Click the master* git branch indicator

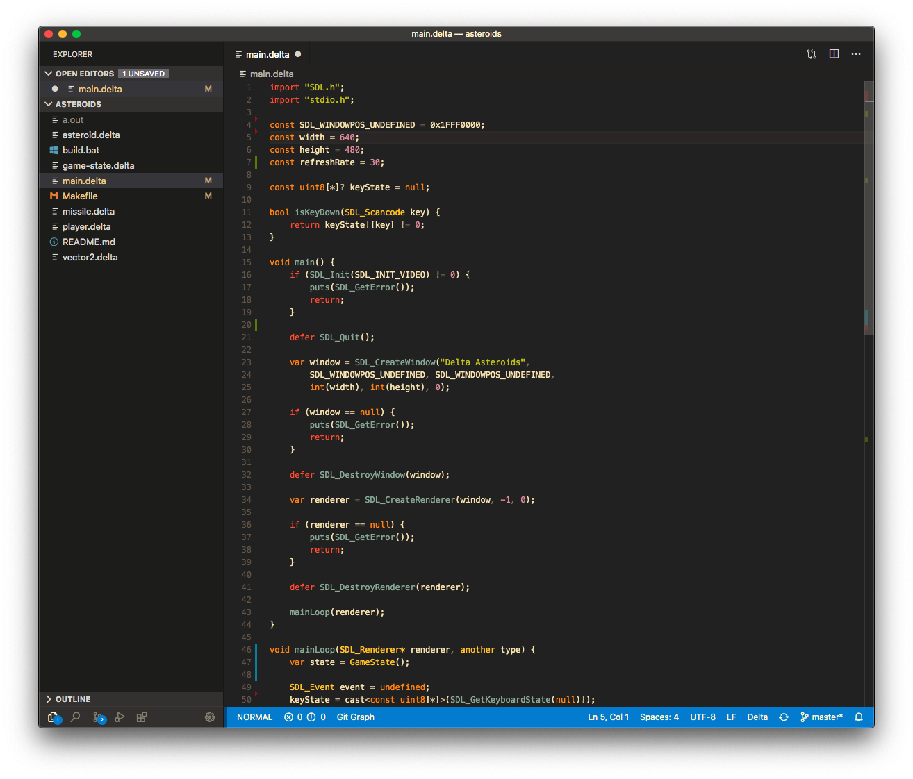[821, 717]
